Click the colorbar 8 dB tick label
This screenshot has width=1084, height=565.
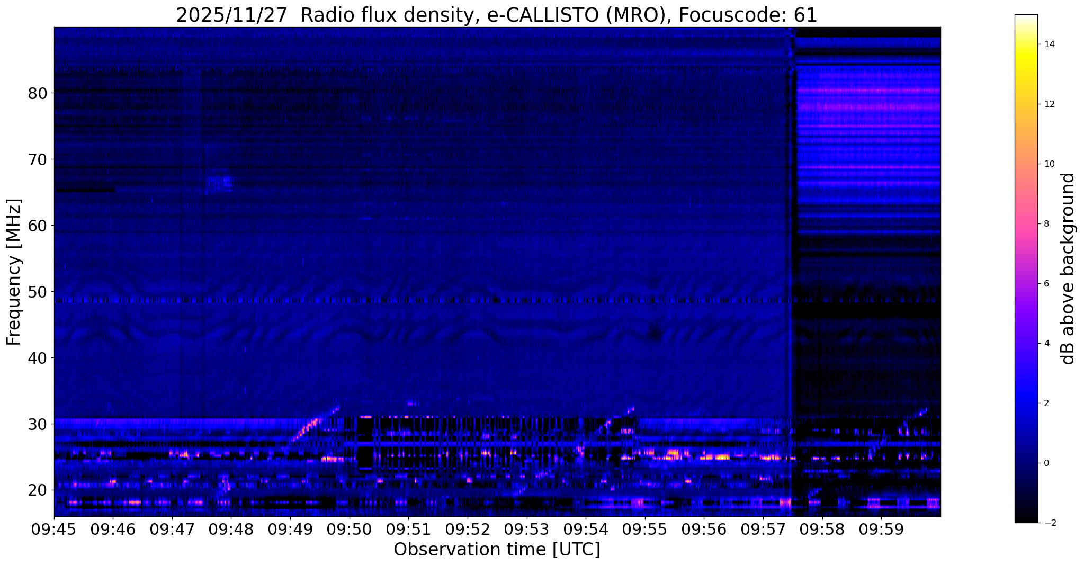pyautogui.click(x=1046, y=224)
